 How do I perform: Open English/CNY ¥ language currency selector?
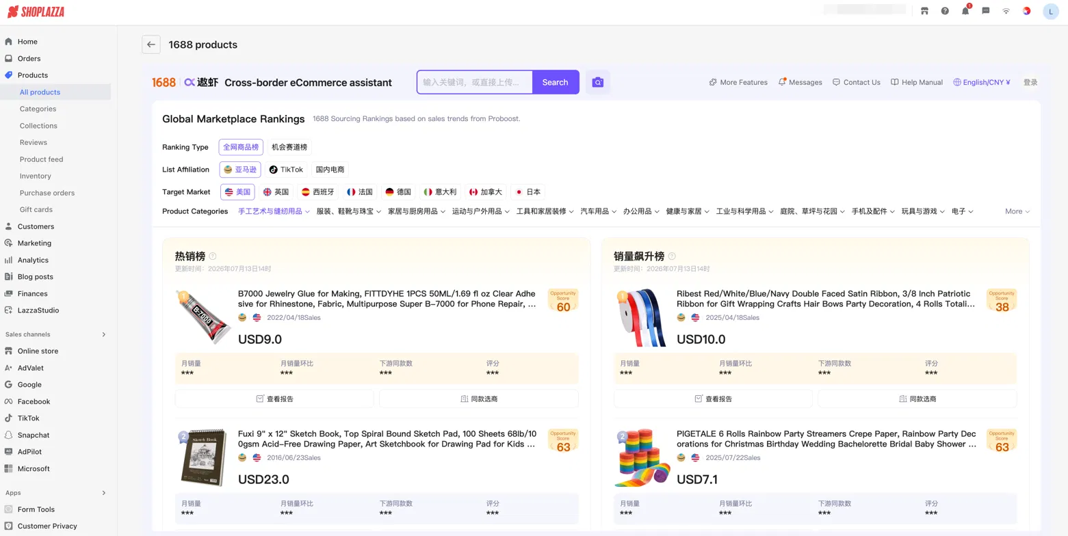tap(982, 82)
